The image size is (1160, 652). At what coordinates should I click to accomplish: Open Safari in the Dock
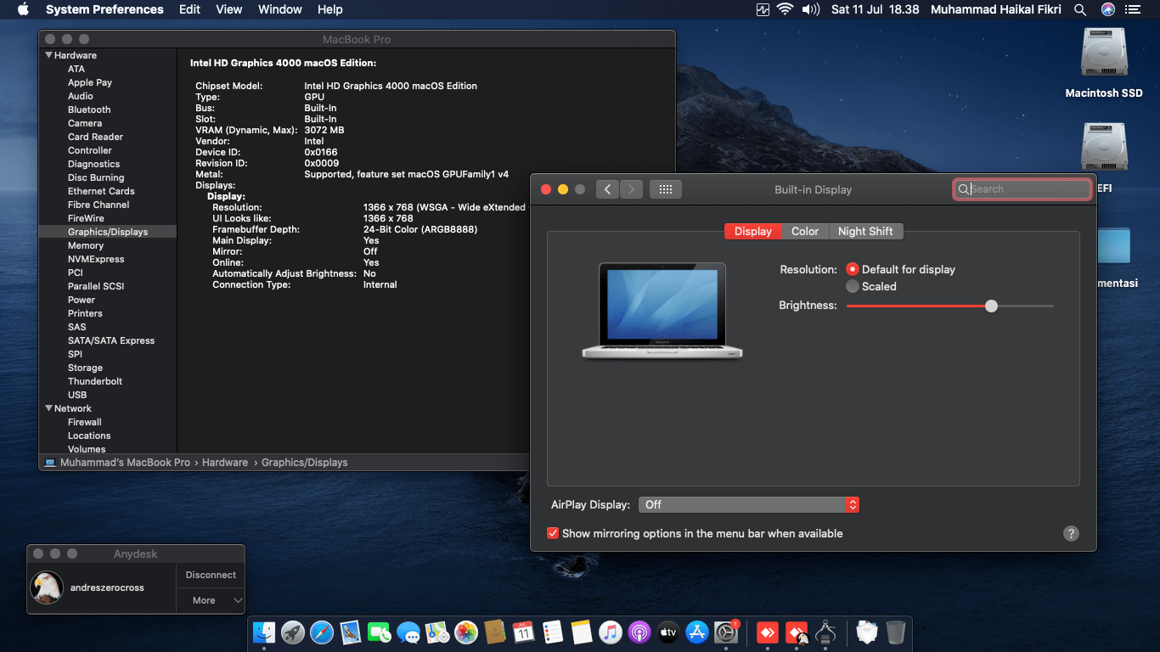(x=322, y=632)
